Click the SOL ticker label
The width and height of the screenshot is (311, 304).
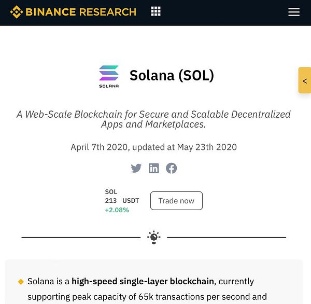click(111, 192)
